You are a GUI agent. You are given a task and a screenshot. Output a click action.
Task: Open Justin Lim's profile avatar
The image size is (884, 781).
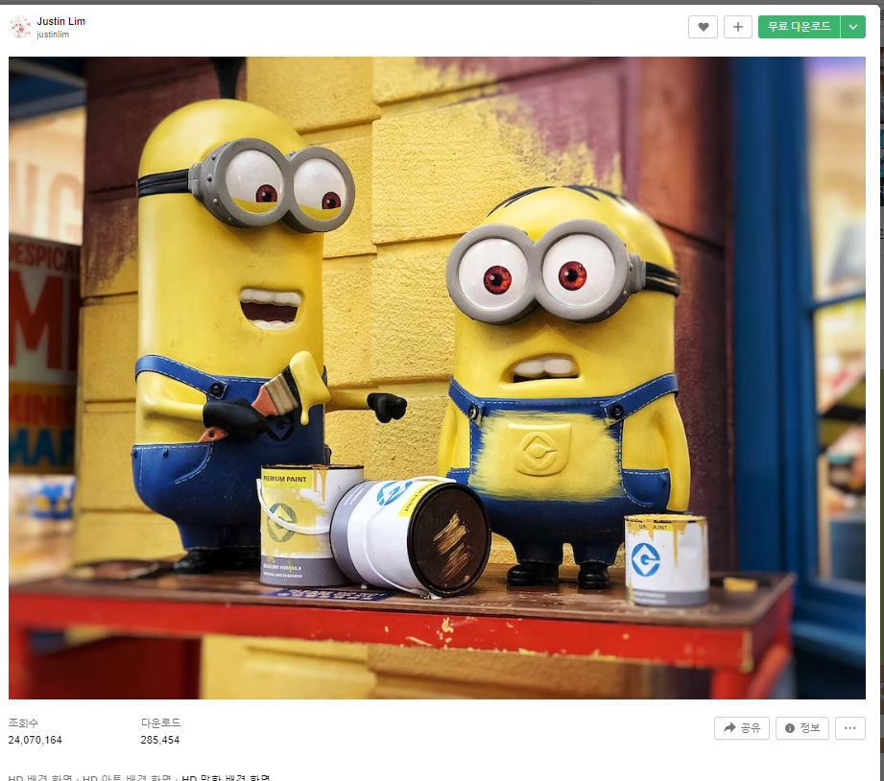20,27
